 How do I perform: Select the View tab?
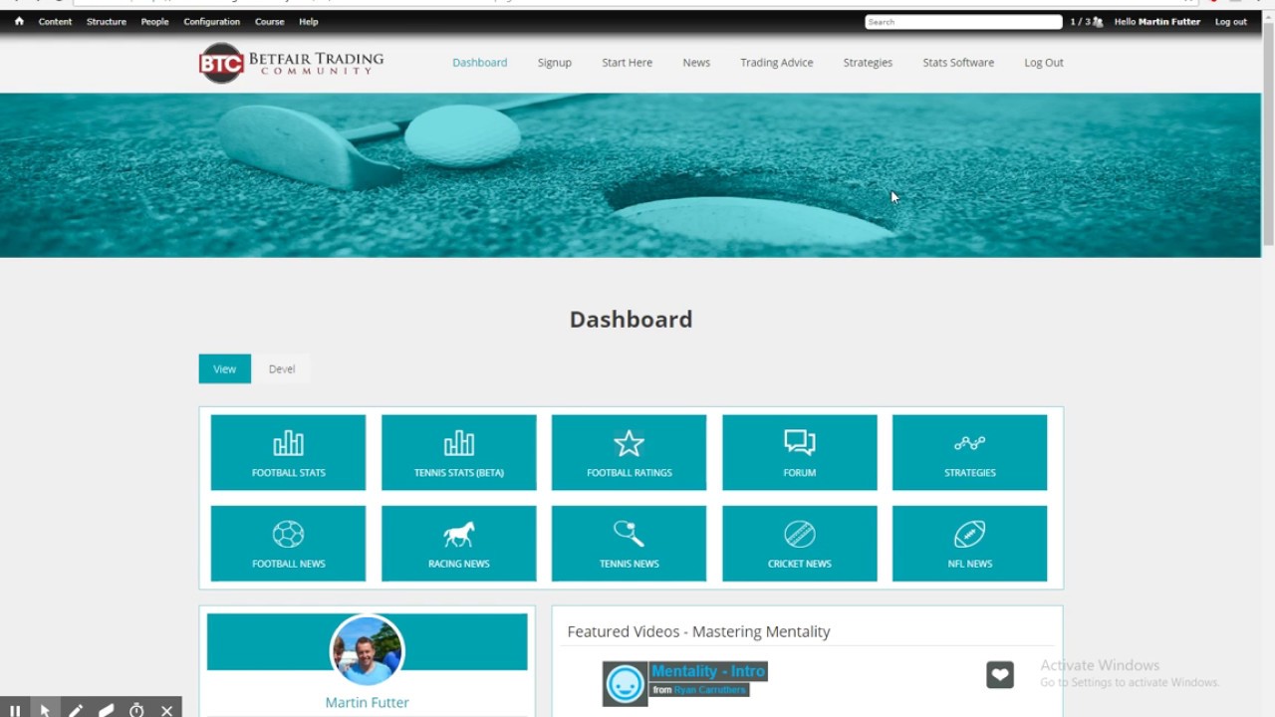[x=224, y=368]
